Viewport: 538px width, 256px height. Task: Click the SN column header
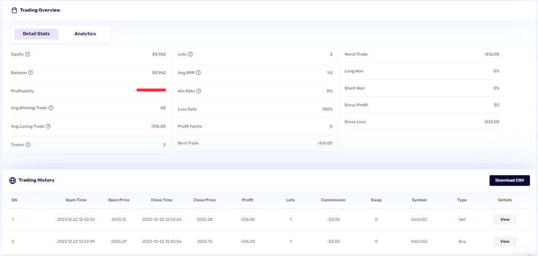[14, 200]
